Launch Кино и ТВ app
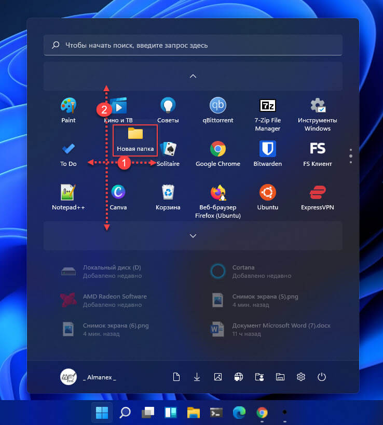This screenshot has height=425, width=383. (x=118, y=110)
